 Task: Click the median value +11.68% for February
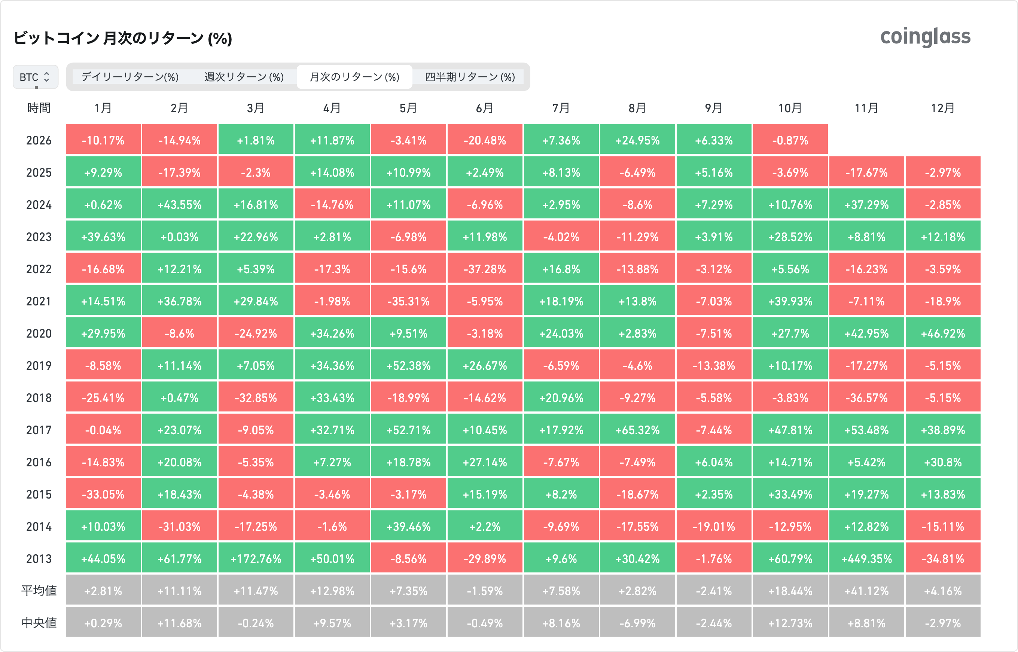pyautogui.click(x=180, y=622)
